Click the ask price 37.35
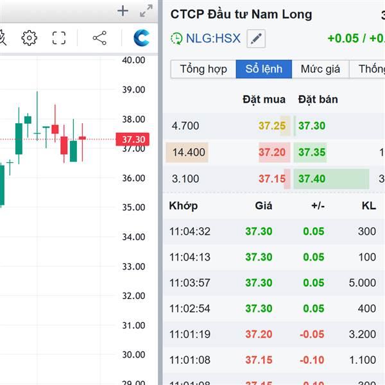 312,152
